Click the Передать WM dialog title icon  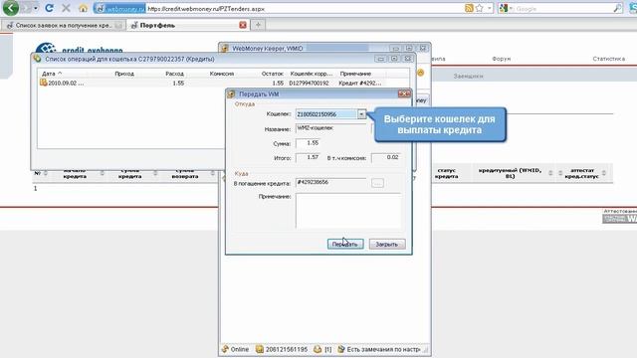[232, 93]
